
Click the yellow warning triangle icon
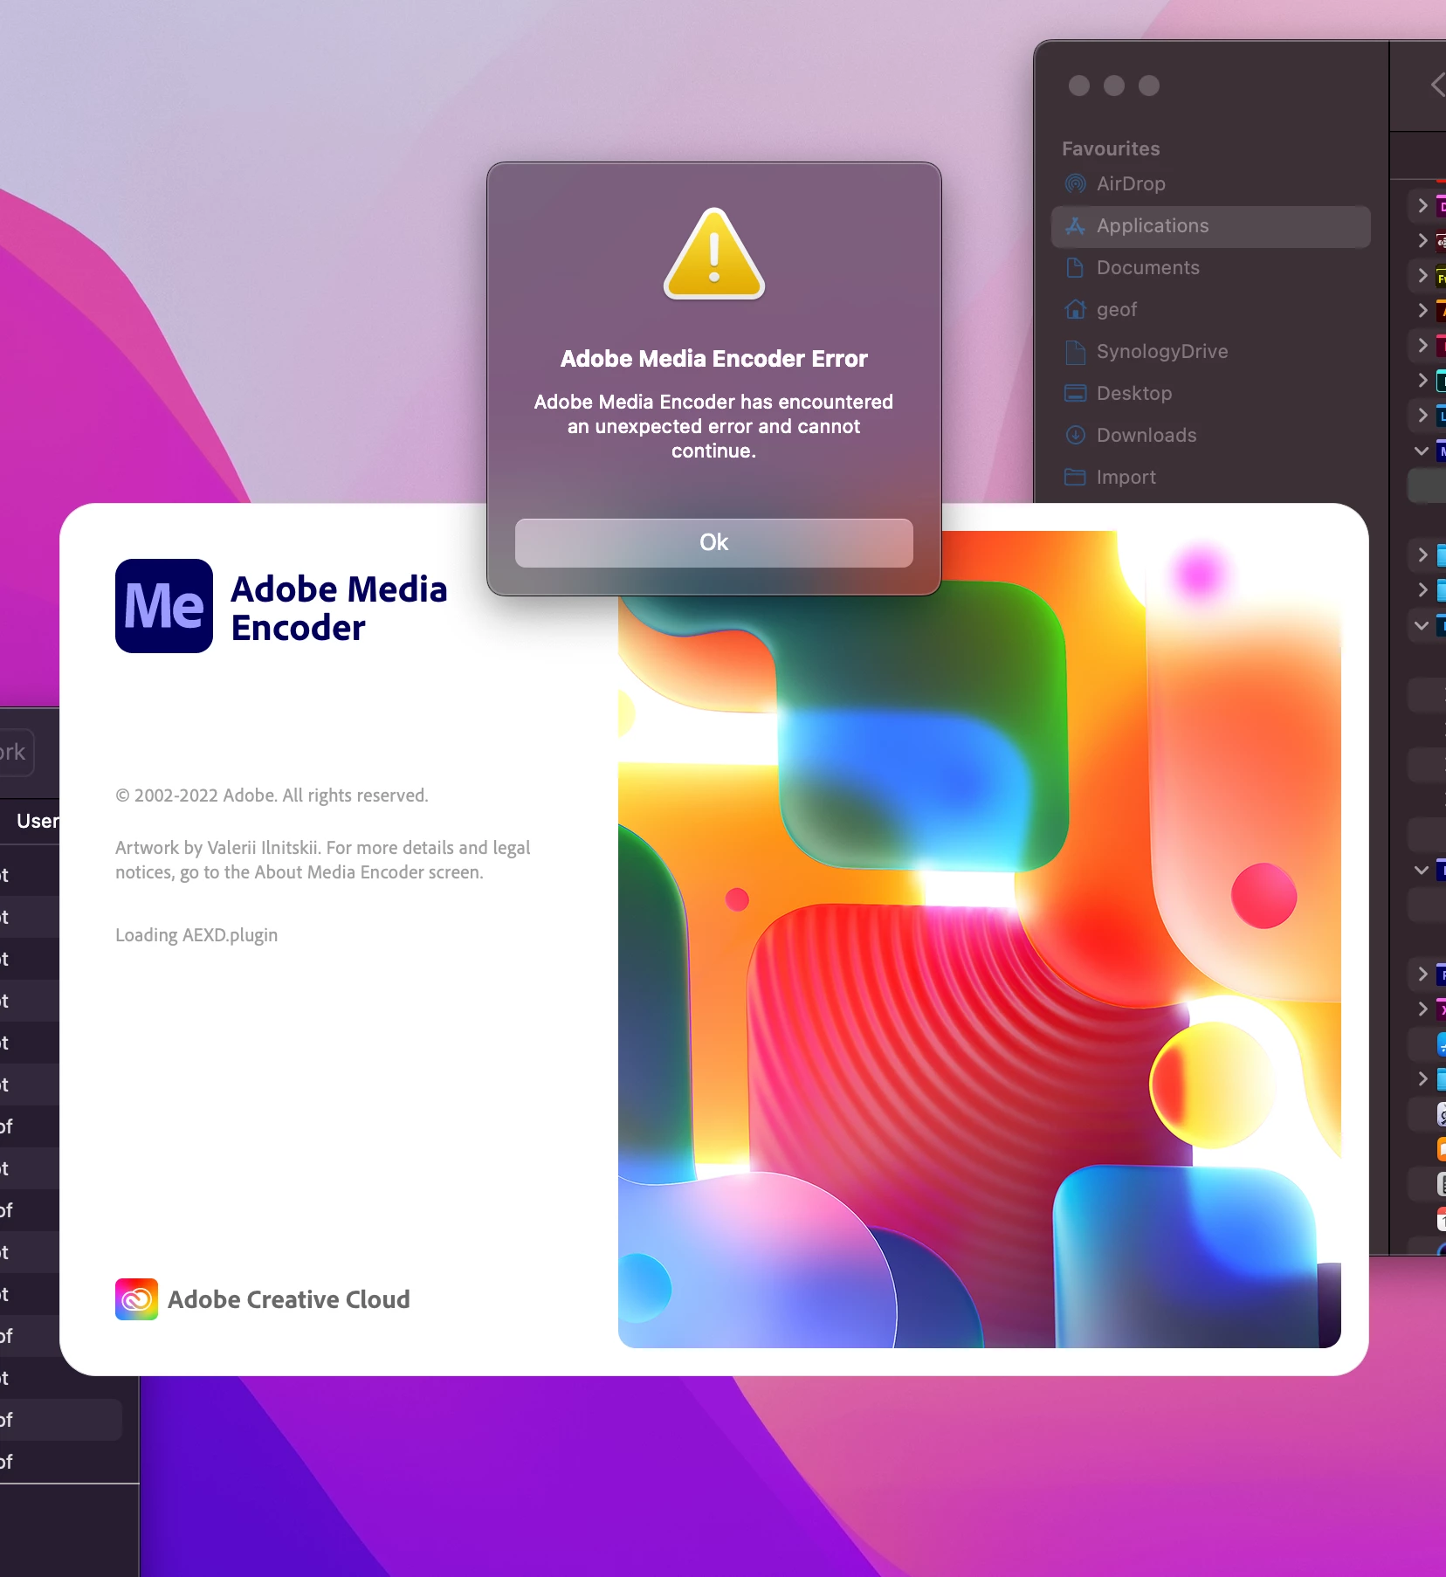(x=714, y=254)
